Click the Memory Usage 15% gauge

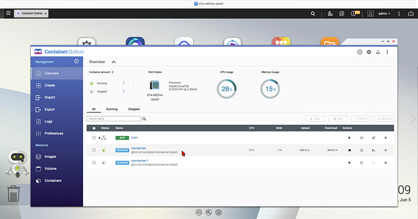pos(270,89)
